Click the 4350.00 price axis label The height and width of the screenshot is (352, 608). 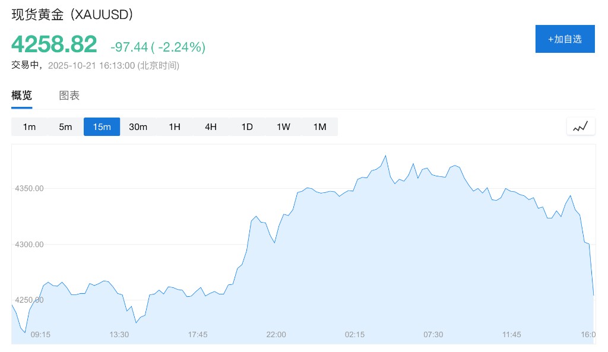pos(29,189)
